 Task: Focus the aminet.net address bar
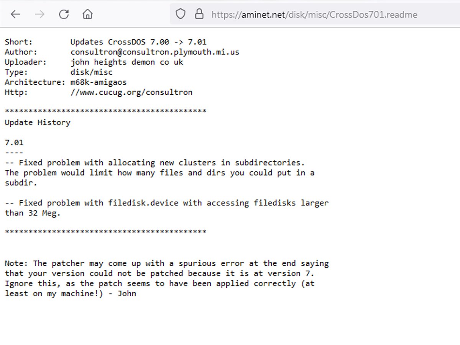(x=314, y=15)
